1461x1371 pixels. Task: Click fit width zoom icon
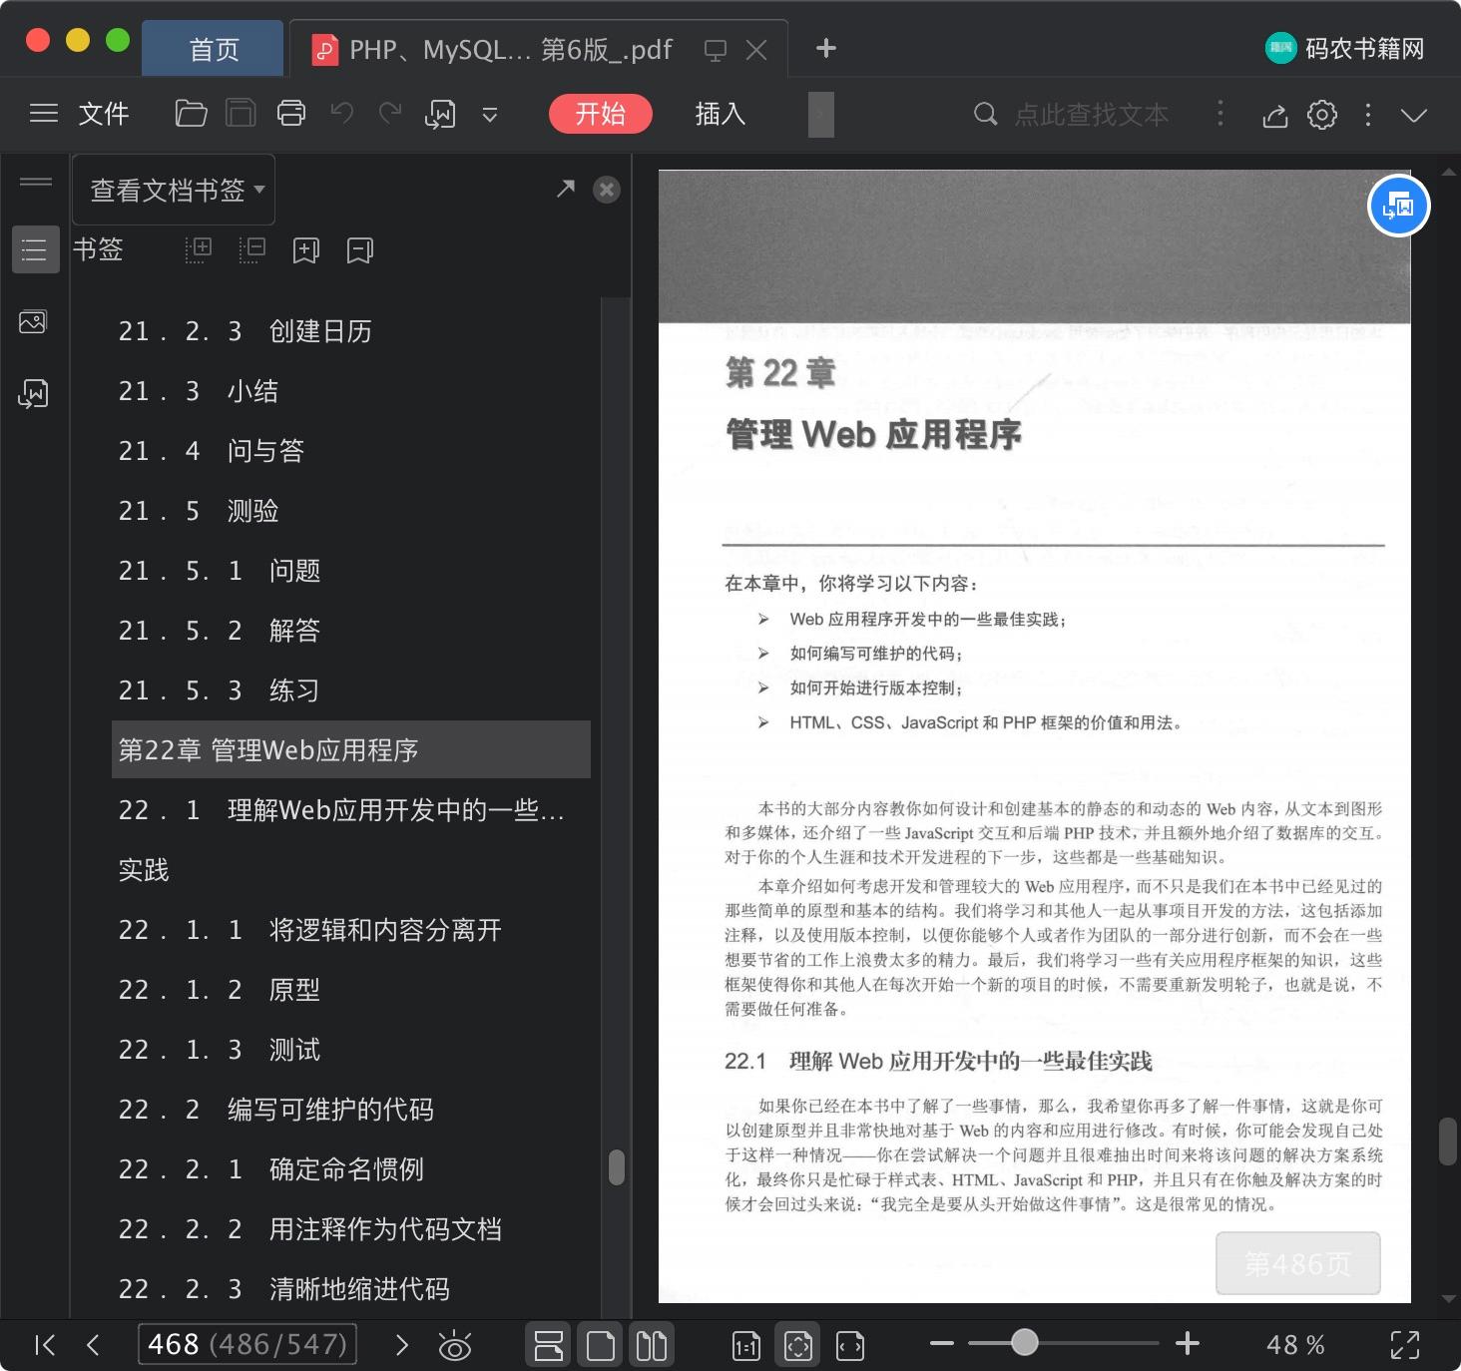point(850,1346)
